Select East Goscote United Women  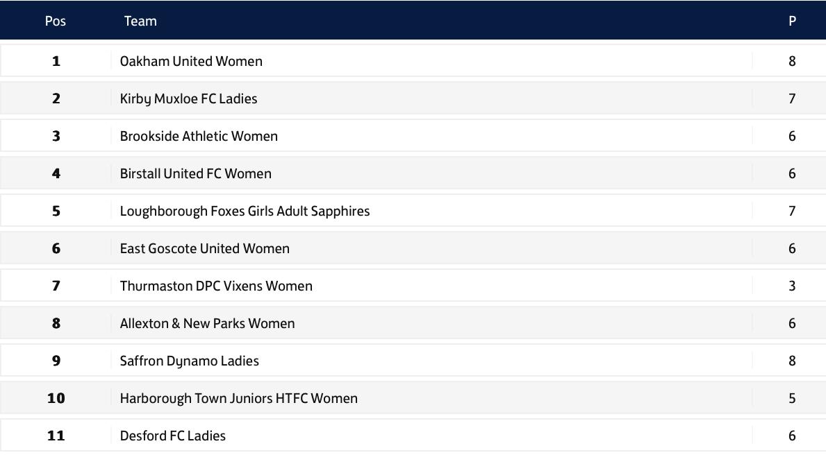pos(204,248)
